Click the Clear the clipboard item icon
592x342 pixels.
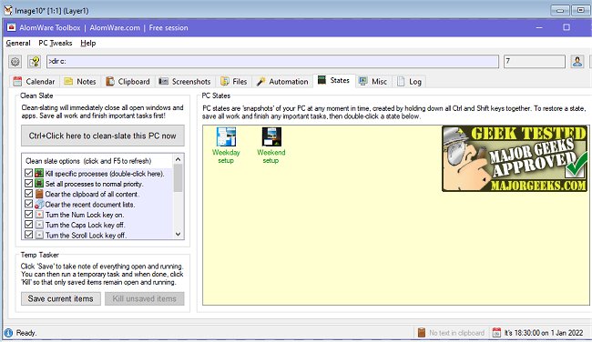click(x=39, y=194)
